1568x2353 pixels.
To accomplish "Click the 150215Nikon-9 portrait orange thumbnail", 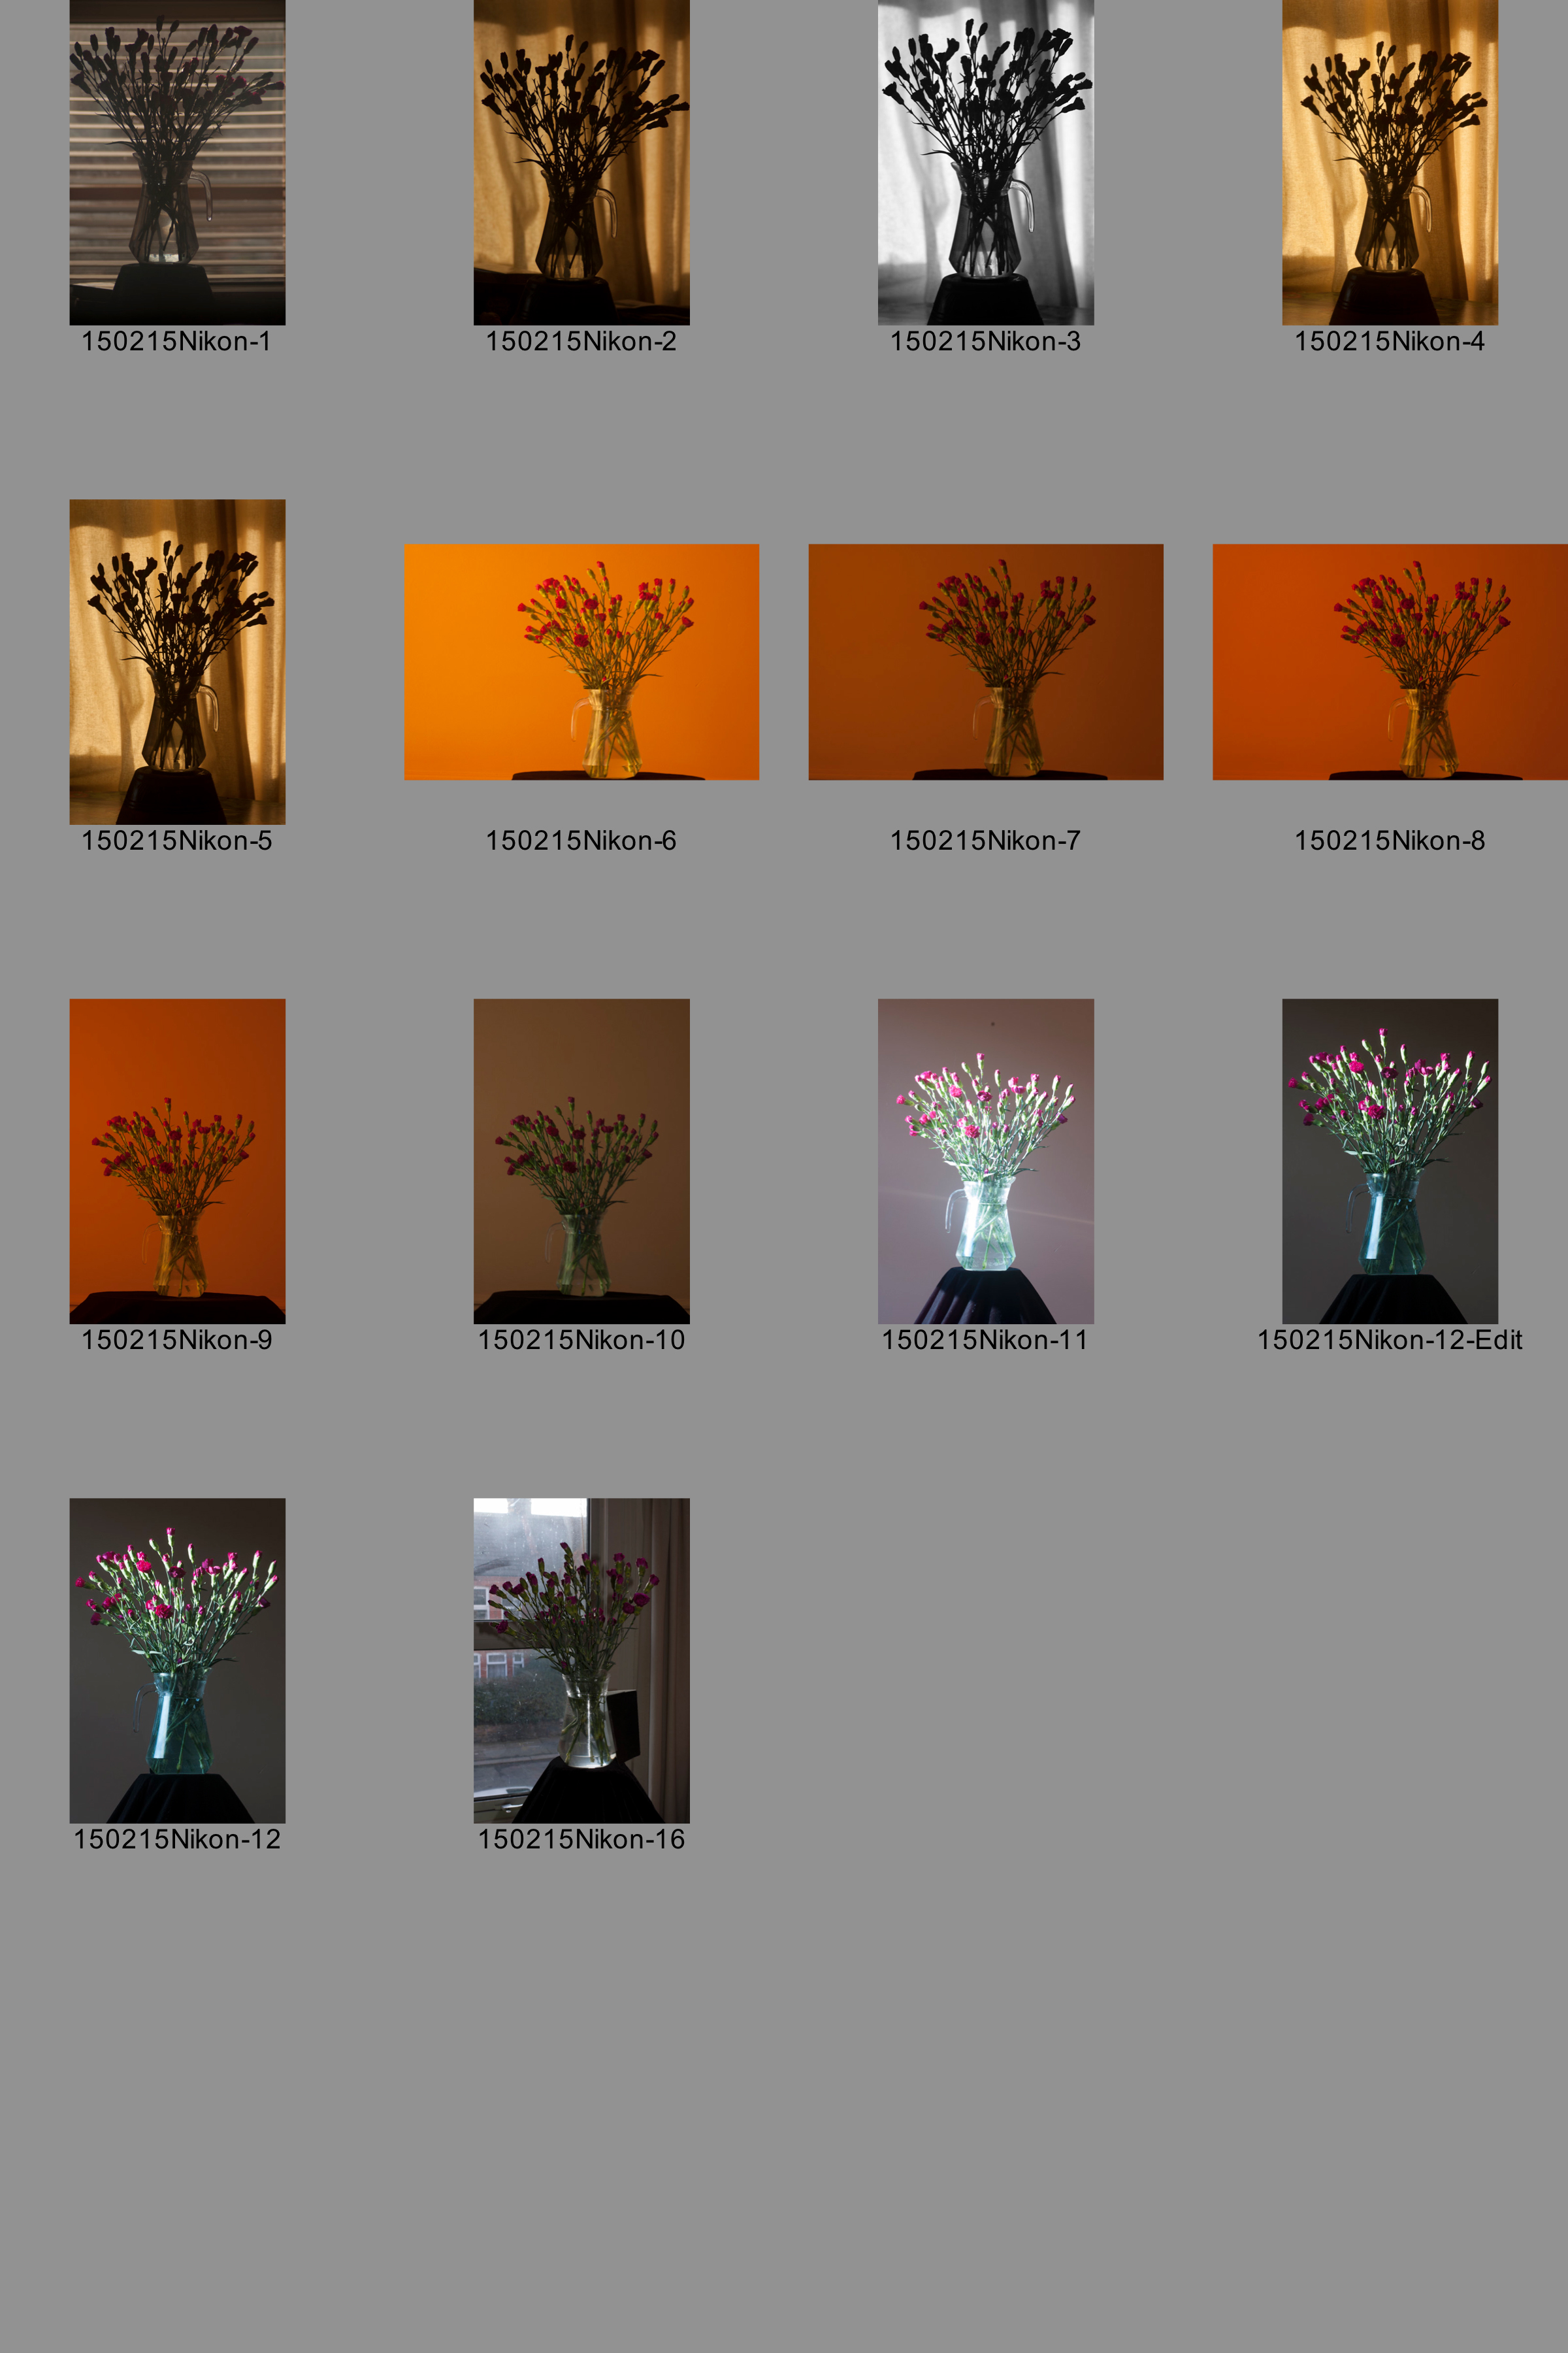I will point(177,1161).
